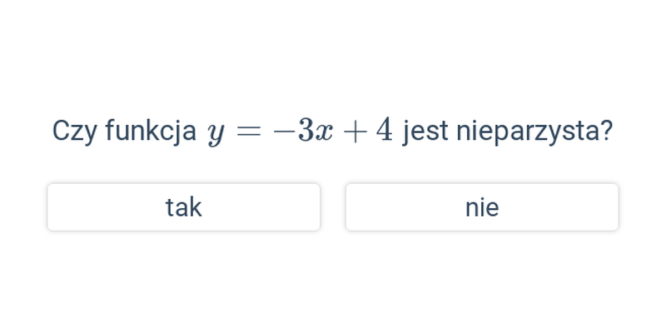Viewport: 666px width, 333px height.
Task: Confirm the function is odd with tak
Action: coord(183,207)
